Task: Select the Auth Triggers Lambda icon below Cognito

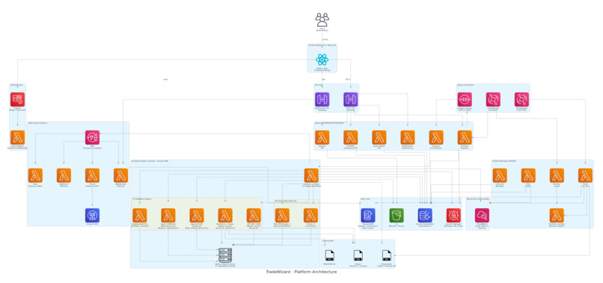Action: pos(18,138)
